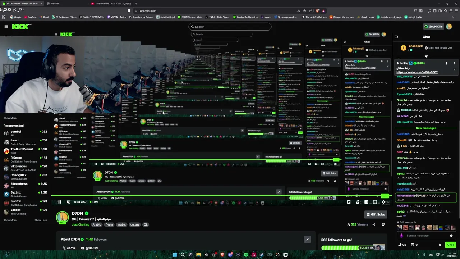Pause the stream playback

[x=60, y=202]
